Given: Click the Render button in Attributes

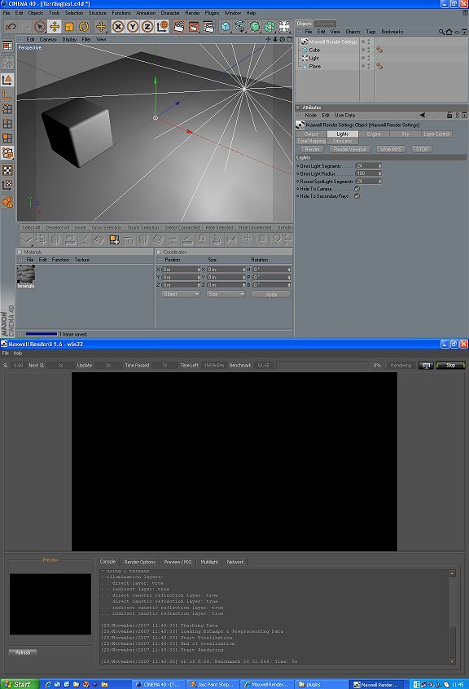Looking at the screenshot, I should (312, 149).
